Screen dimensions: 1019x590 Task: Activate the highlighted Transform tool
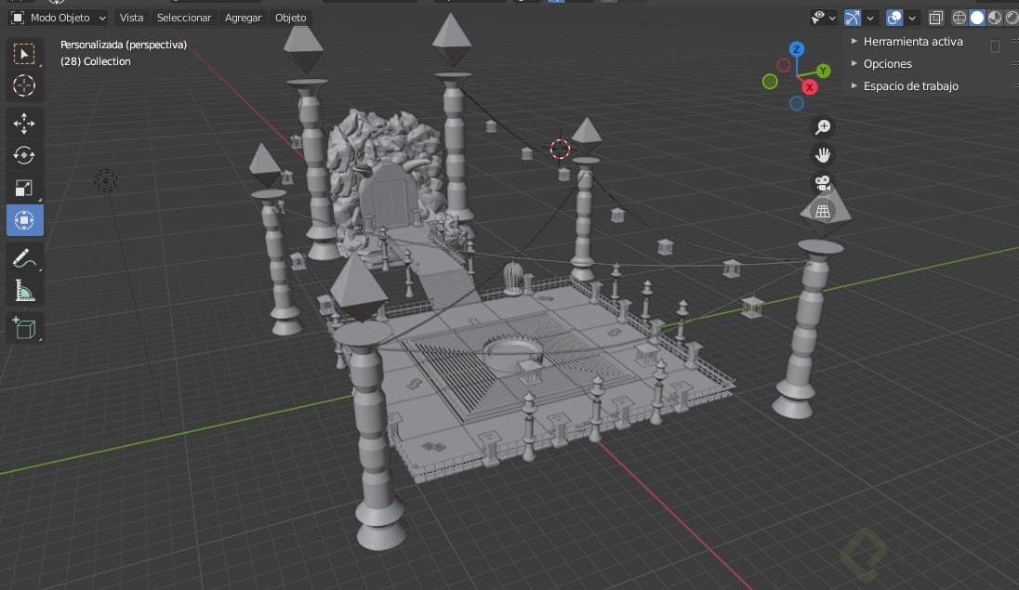click(x=25, y=220)
